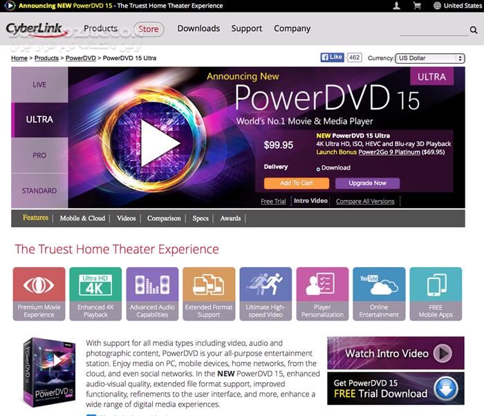484x416 pixels.
Task: Click the announcement headline text in top bar
Action: pos(120,6)
